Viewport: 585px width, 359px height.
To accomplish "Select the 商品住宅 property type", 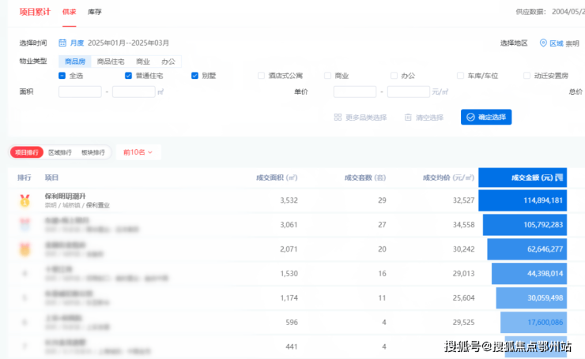I will tap(111, 61).
